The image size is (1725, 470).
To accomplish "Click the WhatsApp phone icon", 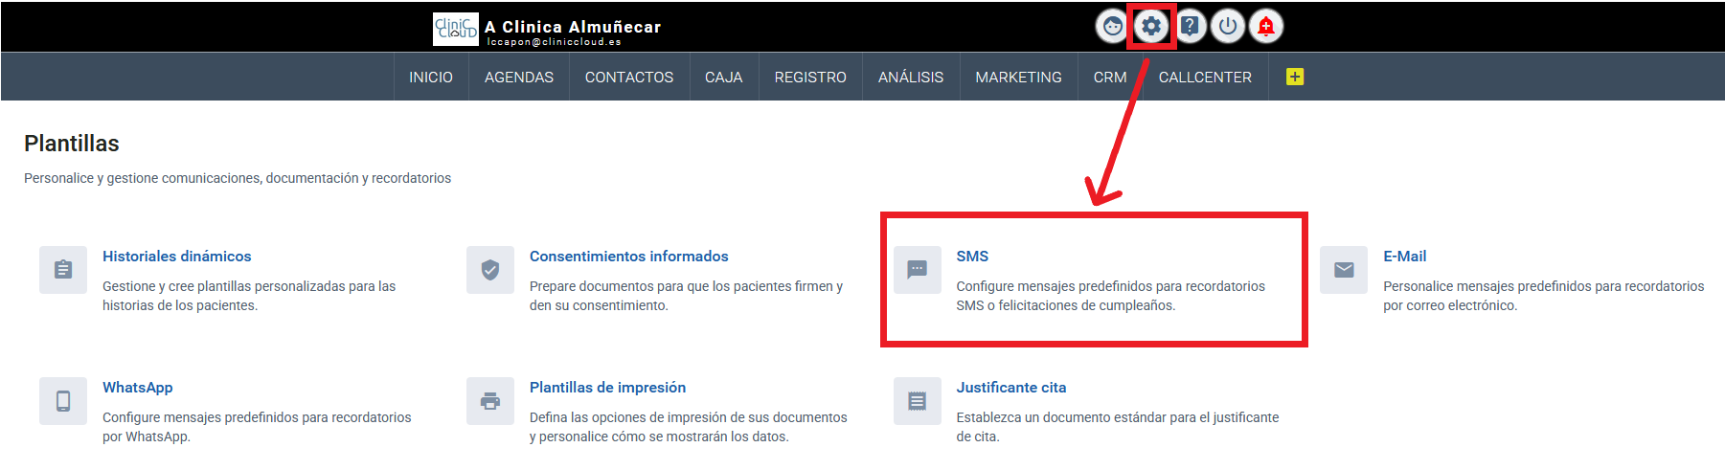I will (63, 401).
